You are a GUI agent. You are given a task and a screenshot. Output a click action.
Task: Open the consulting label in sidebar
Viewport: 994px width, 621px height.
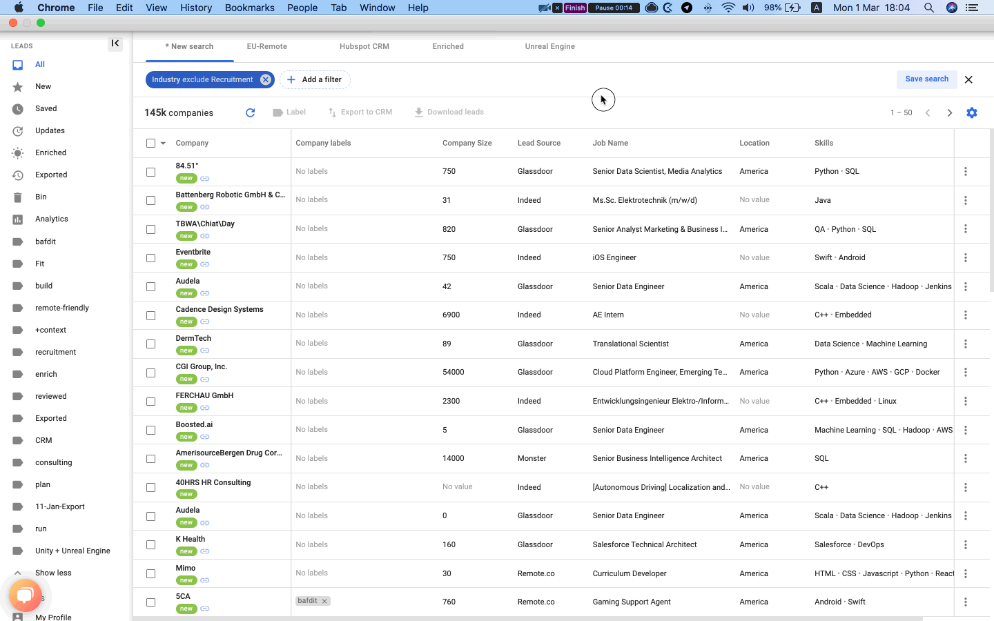point(54,462)
